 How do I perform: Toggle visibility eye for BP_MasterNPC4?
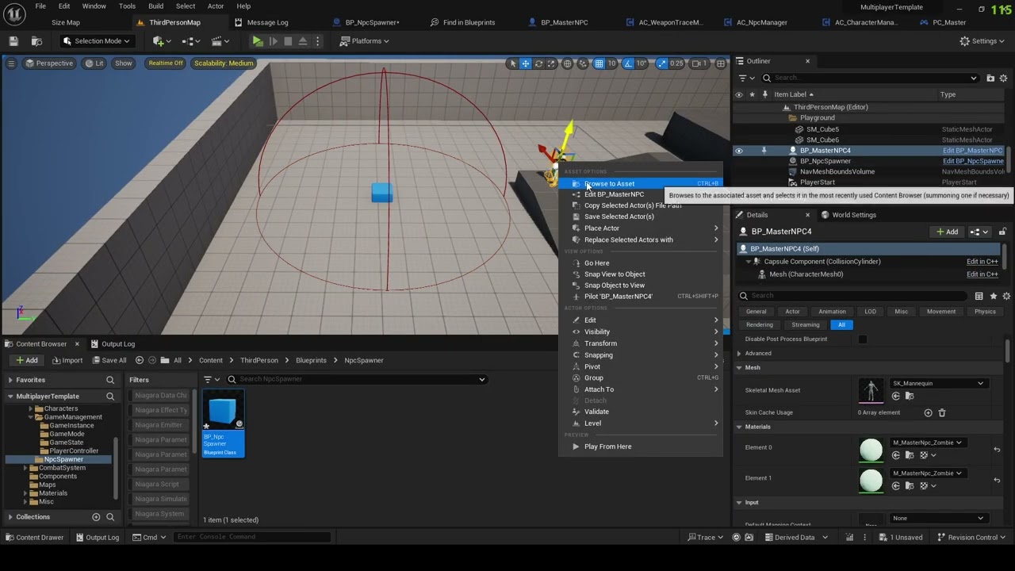pos(739,151)
